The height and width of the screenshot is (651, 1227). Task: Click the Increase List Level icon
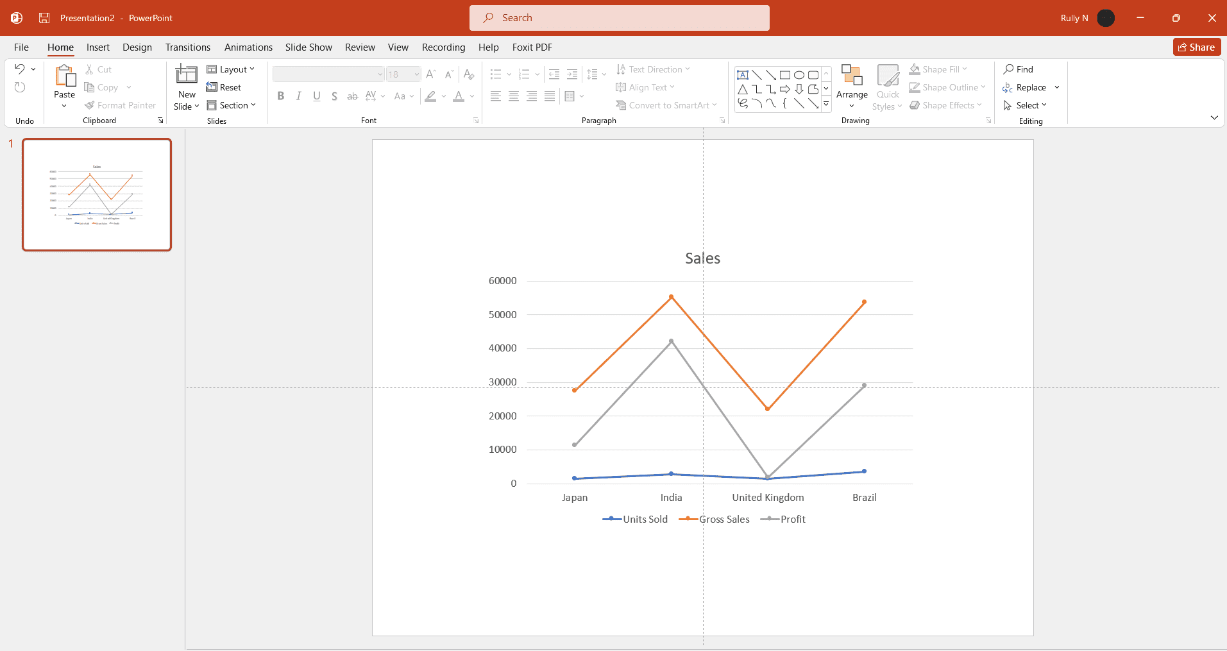tap(572, 74)
